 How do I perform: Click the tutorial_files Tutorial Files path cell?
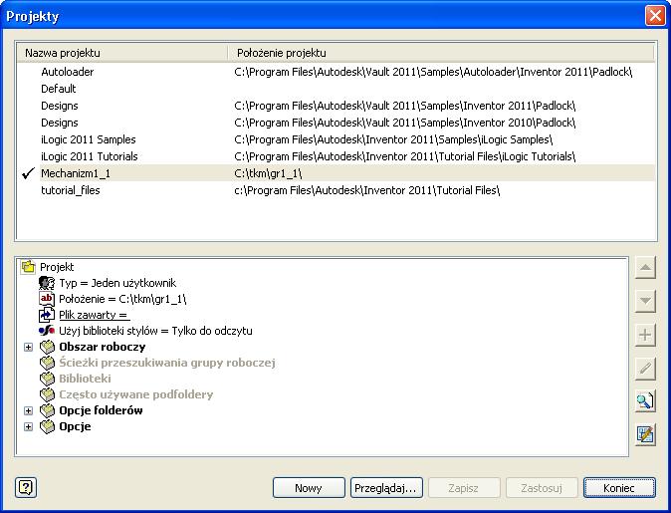(366, 190)
